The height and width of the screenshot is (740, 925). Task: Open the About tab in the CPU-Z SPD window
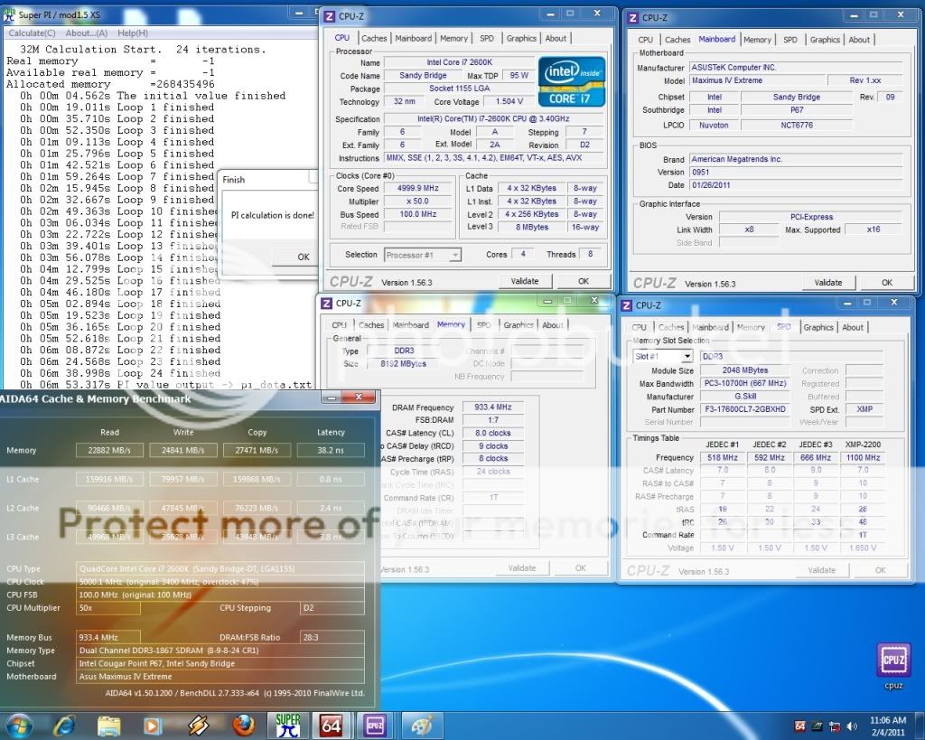point(853,327)
